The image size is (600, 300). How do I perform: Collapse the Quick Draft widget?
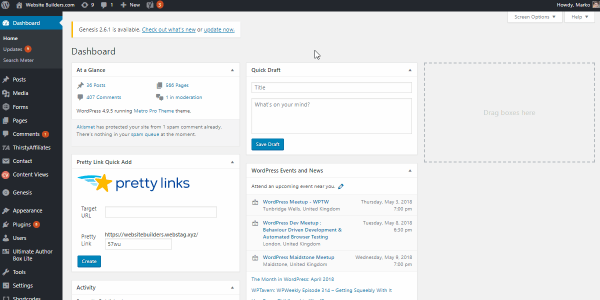point(409,70)
